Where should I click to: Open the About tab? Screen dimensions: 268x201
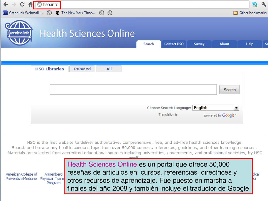coord(224,44)
